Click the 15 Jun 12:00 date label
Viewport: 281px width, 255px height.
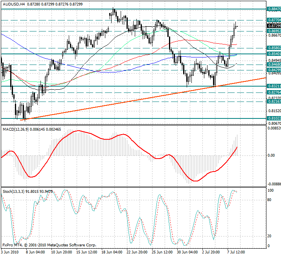click(x=87, y=252)
